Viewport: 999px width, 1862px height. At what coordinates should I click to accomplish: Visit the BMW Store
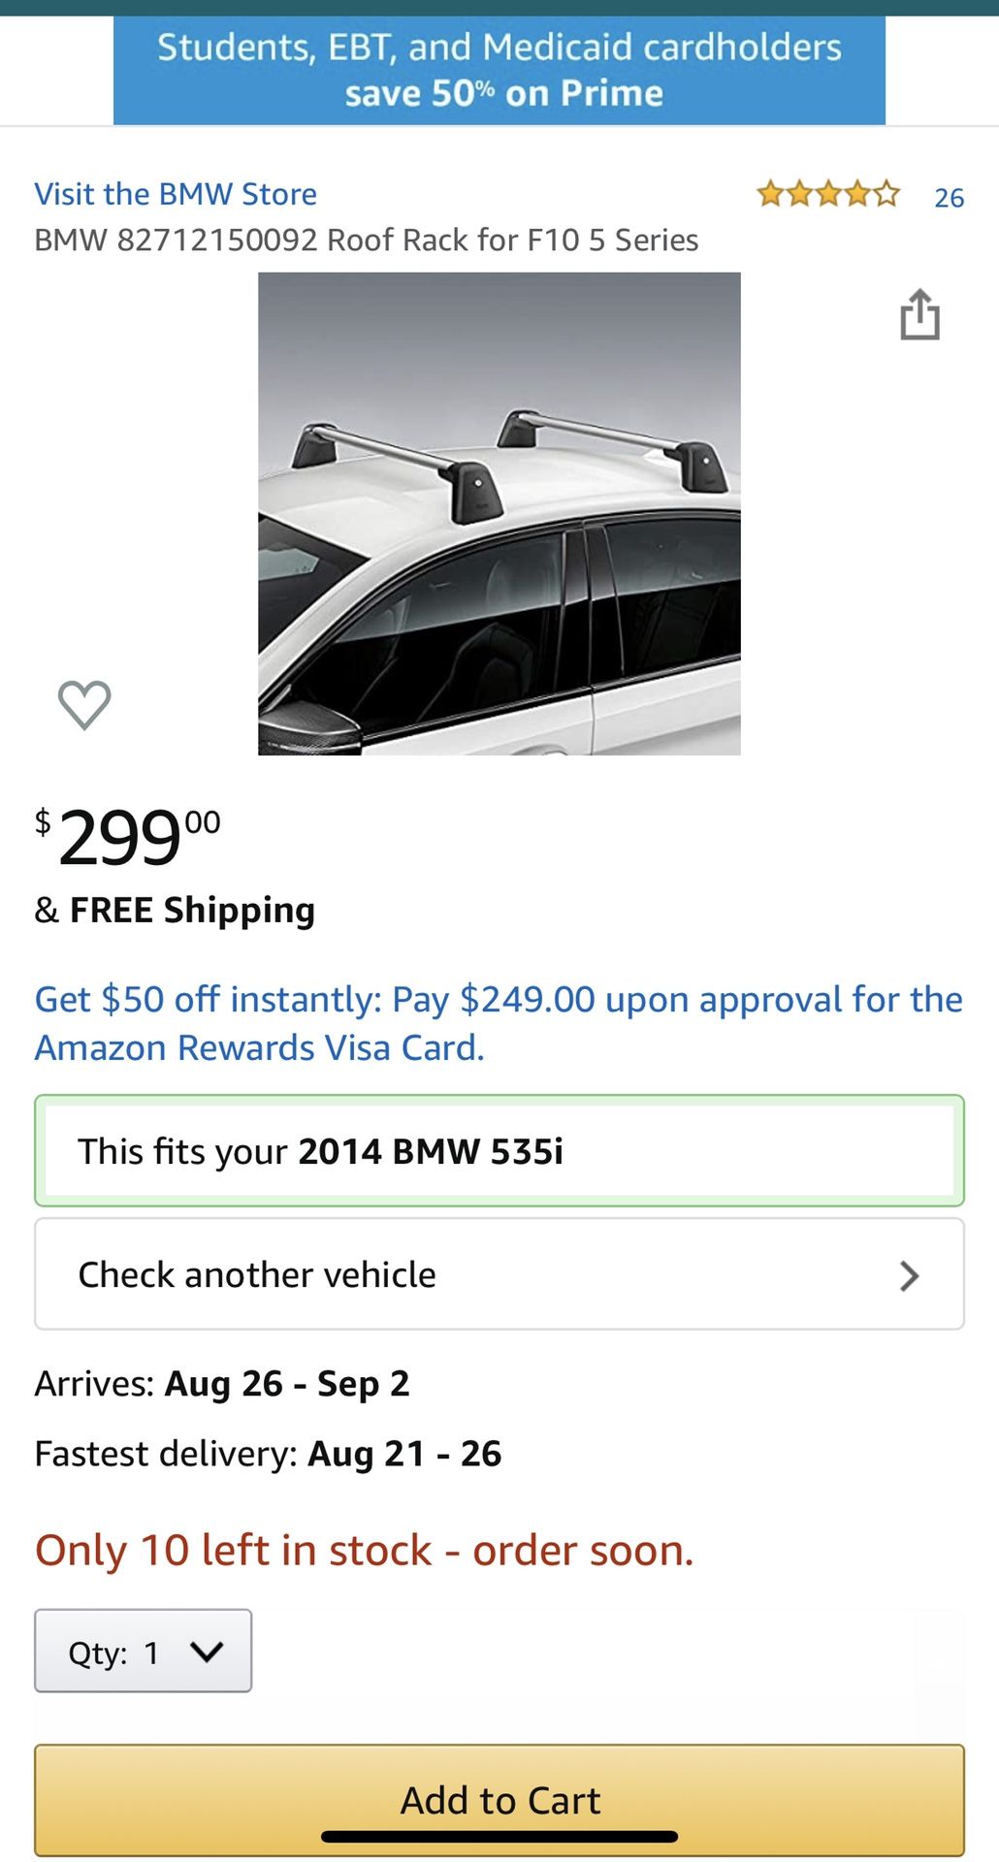[x=176, y=194]
